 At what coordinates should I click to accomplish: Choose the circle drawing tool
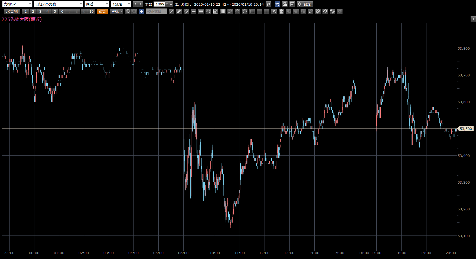(245, 11)
